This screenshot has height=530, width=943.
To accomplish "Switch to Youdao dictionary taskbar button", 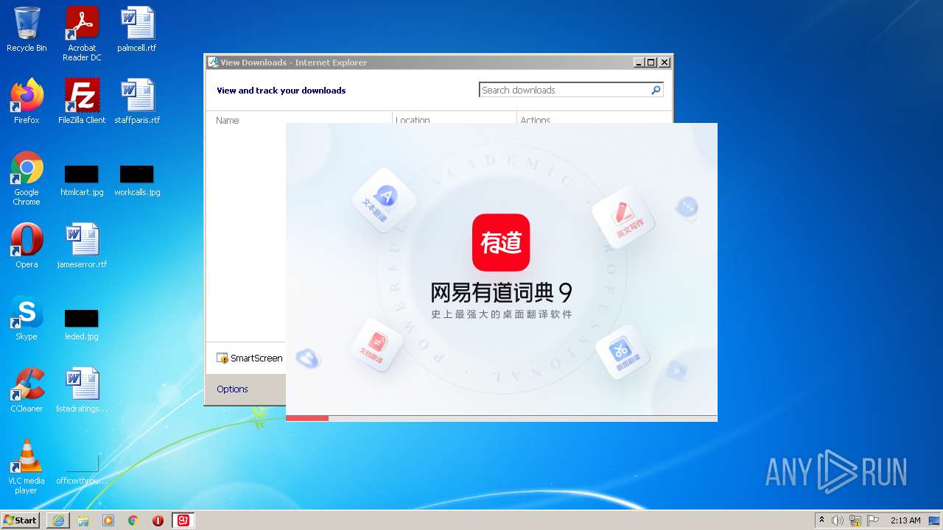I will pyautogui.click(x=183, y=520).
